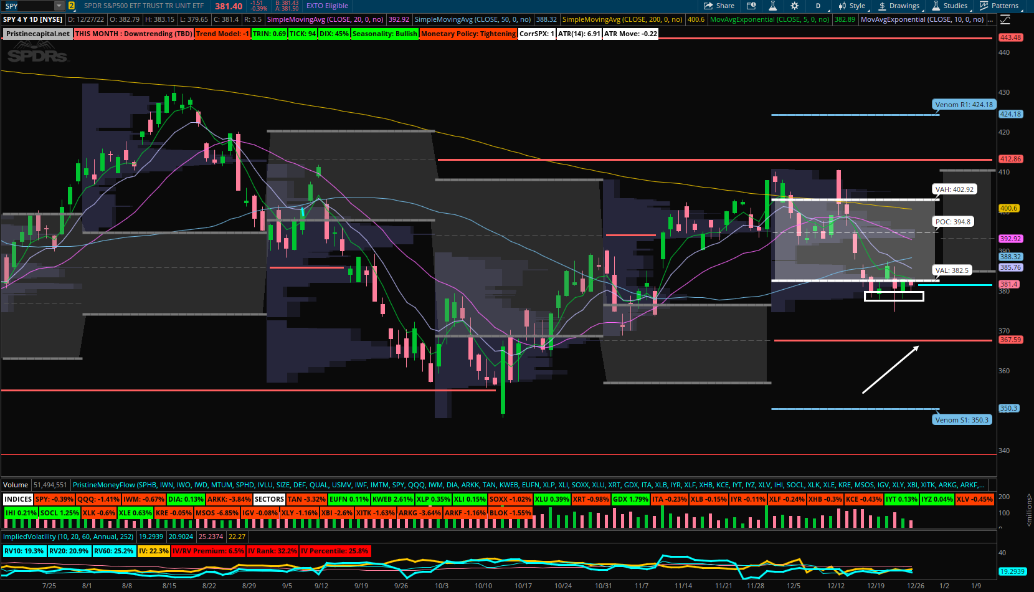This screenshot has height=592, width=1034.
Task: Click THIS MONTH : Downtrending label
Action: [134, 34]
